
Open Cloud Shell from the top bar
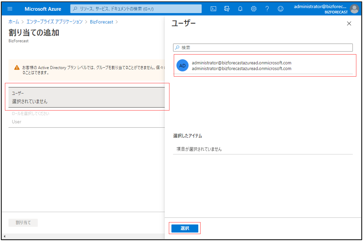pyautogui.click(x=213, y=9)
